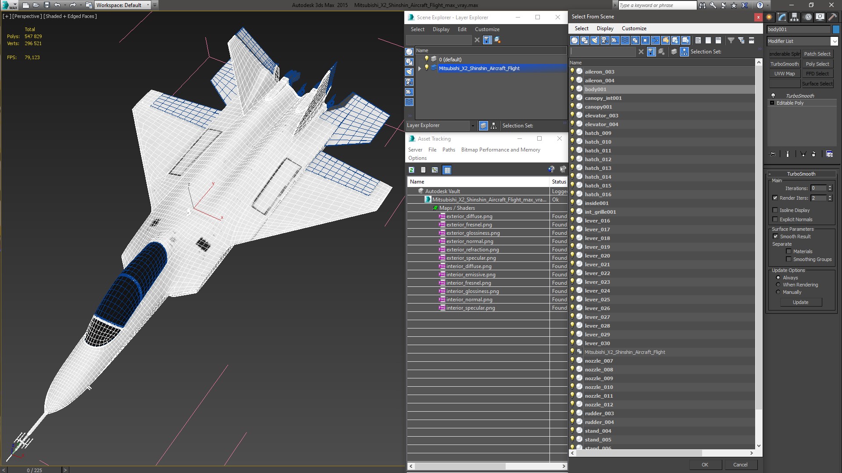Select Manually update option
This screenshot has height=473, width=842.
[x=778, y=292]
